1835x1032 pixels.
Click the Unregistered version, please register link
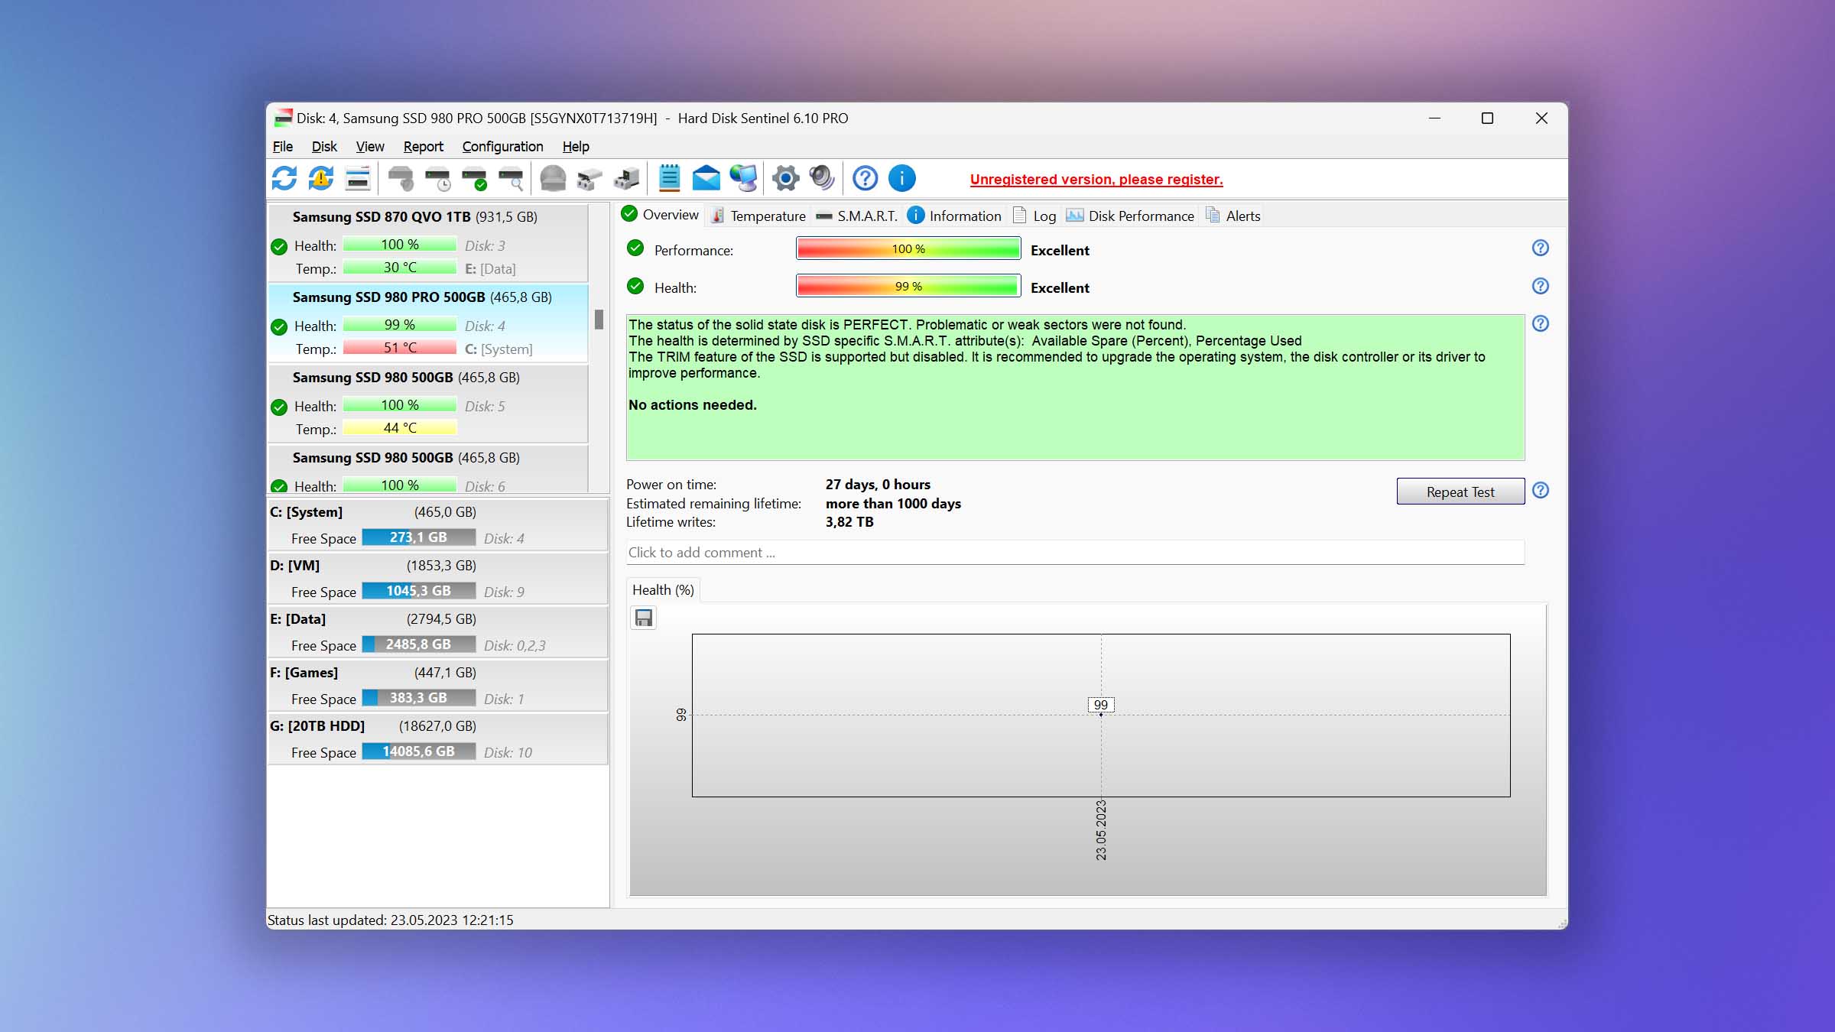(1096, 180)
